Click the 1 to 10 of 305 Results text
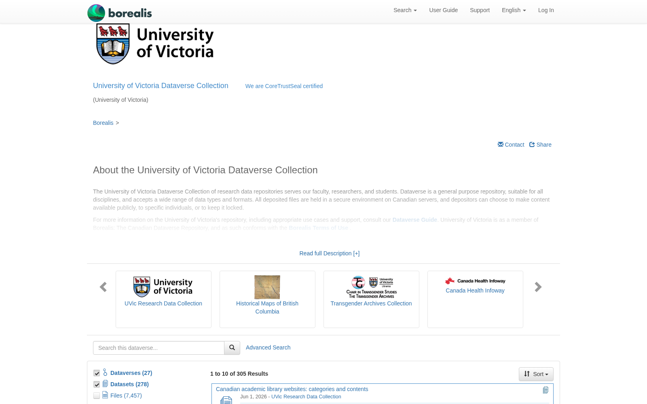 coord(239,374)
